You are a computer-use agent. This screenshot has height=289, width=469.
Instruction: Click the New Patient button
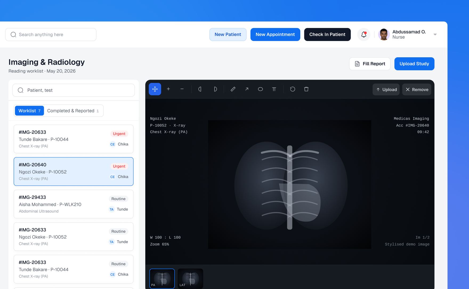(x=228, y=34)
